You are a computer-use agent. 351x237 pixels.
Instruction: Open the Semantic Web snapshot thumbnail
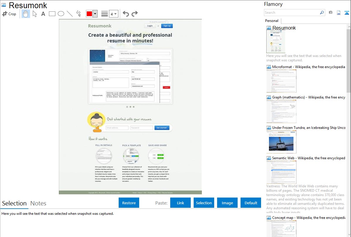(281, 172)
